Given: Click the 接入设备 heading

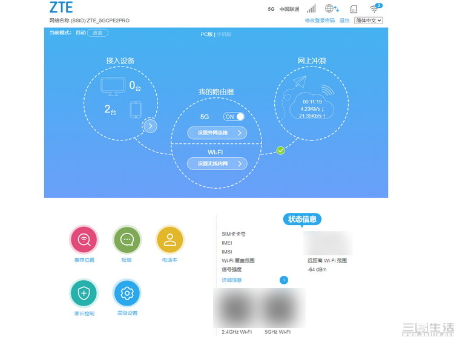Looking at the screenshot, I should click(x=120, y=61).
